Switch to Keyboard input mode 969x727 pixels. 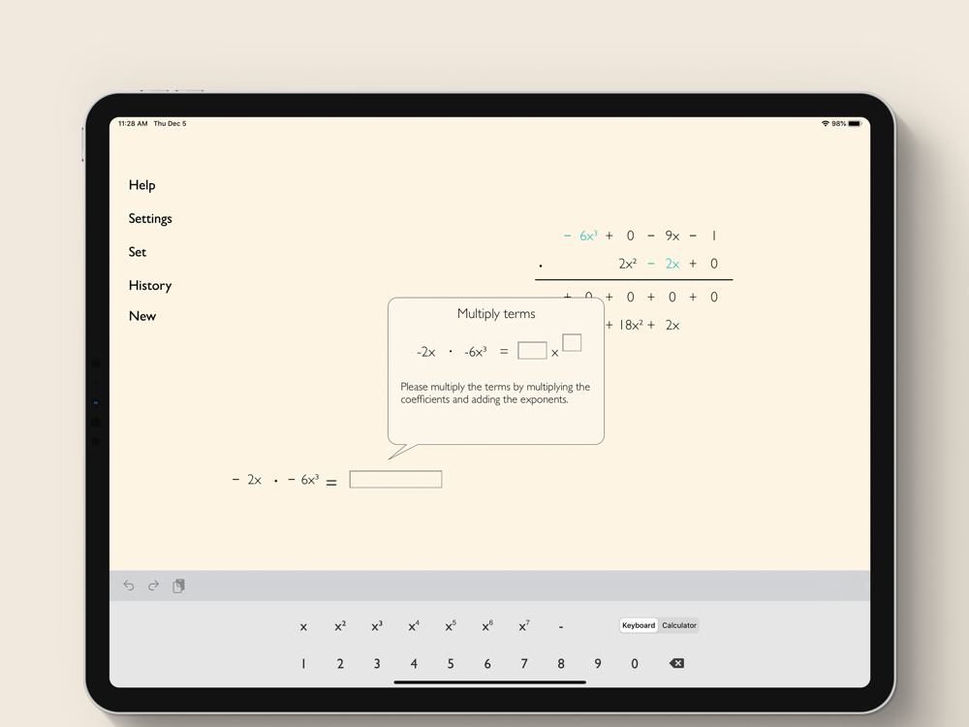click(639, 625)
